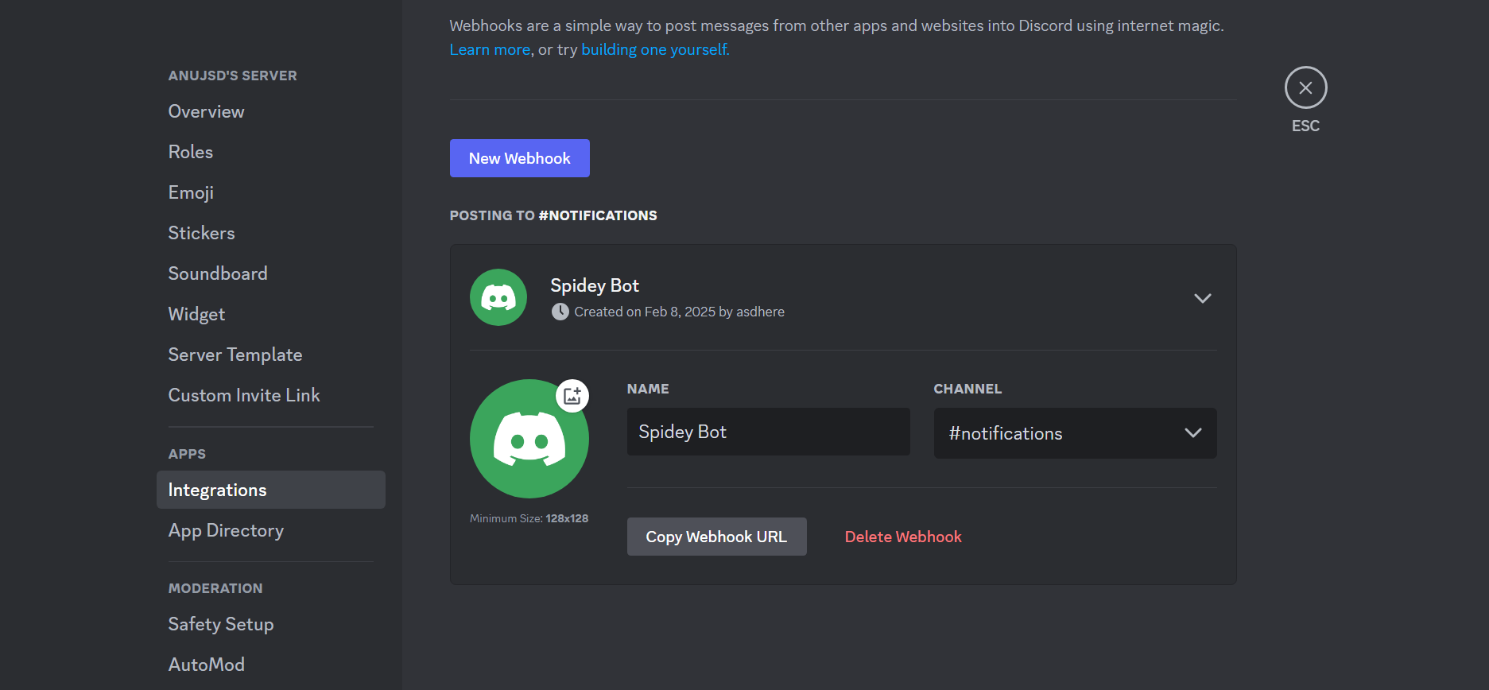1489x690 pixels.
Task: Click the Spidey Bot name input field
Action: [x=768, y=432]
